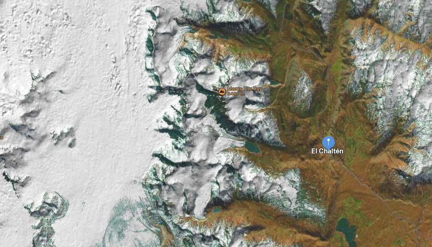
Task: Click the teal lake west of El Chaltén
Action: [252, 147]
